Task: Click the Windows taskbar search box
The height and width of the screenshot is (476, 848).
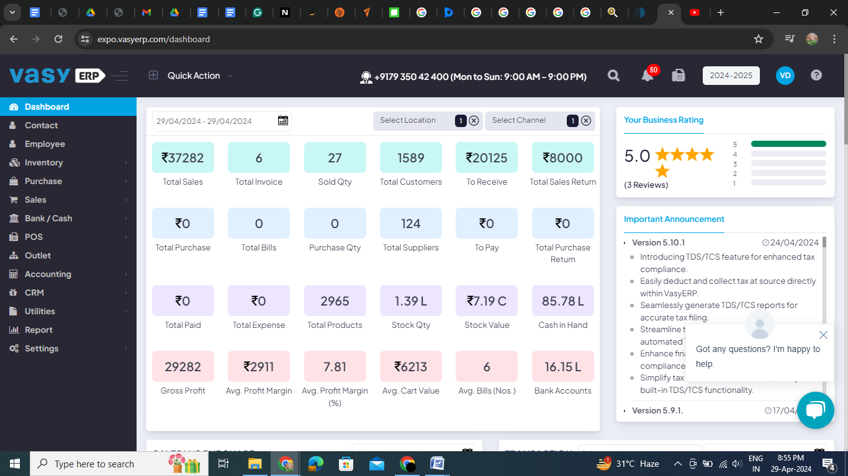Action: [118, 464]
